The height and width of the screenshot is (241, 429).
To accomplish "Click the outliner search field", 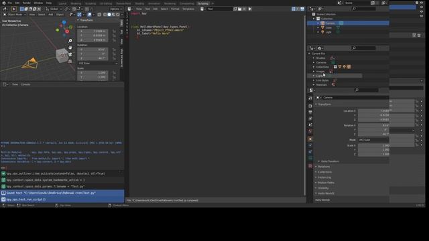I will coord(363,9).
